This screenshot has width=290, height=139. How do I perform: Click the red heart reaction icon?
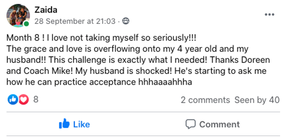click(24, 100)
